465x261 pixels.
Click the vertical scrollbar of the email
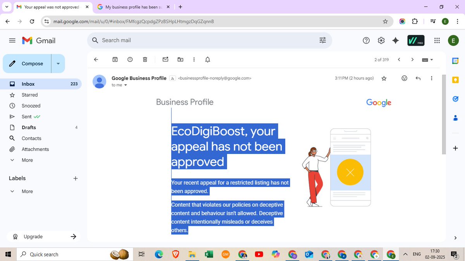tap(444, 114)
